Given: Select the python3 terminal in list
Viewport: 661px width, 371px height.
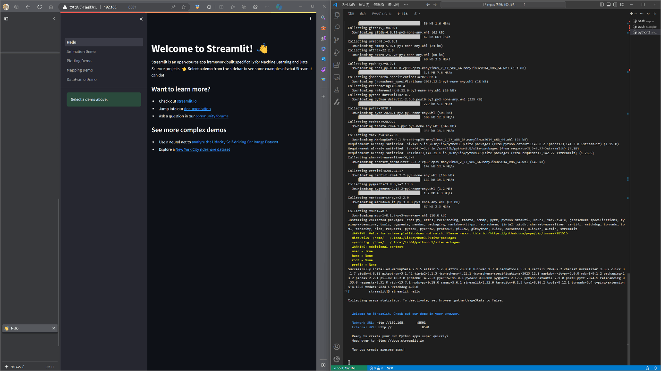Looking at the screenshot, I should coord(644,33).
